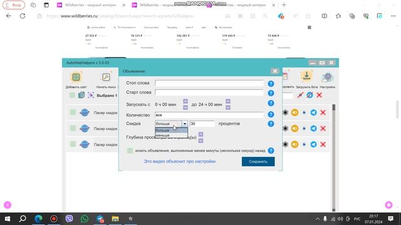The height and width of the screenshot is (225, 401).
Task: Click the Добавить сайт icon
Action: 76,77
